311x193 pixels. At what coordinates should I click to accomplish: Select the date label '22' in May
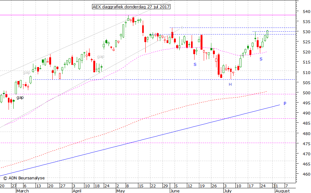tap(153, 186)
